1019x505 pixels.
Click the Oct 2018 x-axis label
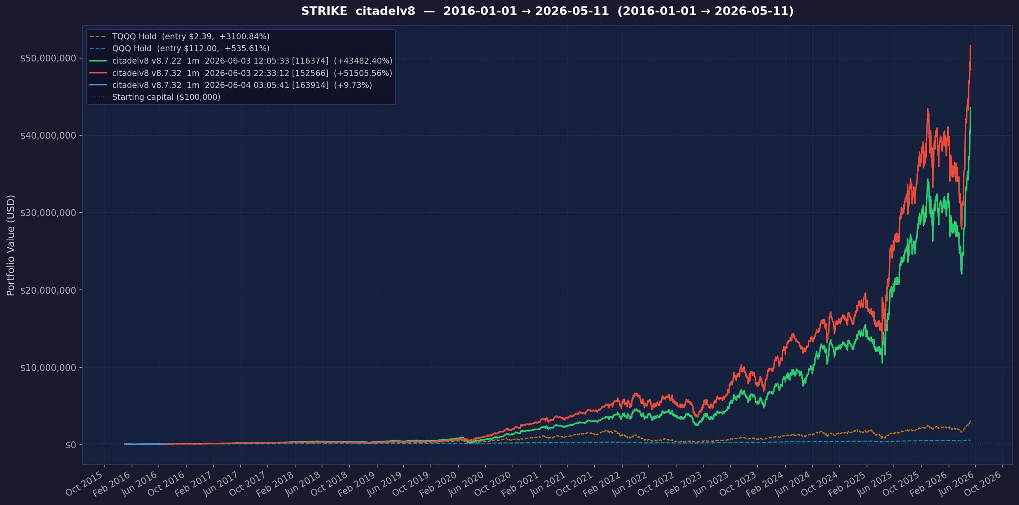[330, 483]
